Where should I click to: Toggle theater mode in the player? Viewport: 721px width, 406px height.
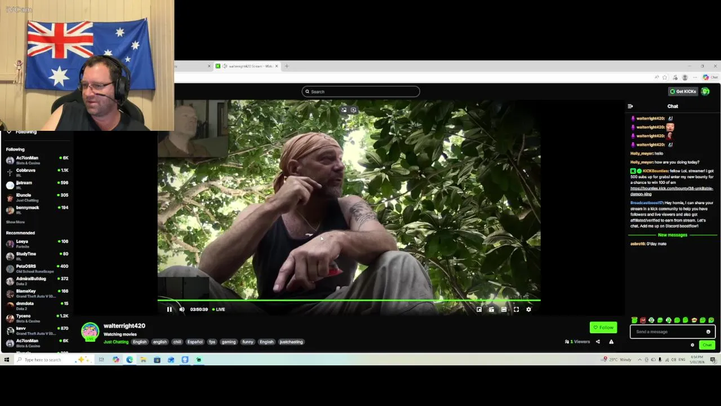point(504,309)
